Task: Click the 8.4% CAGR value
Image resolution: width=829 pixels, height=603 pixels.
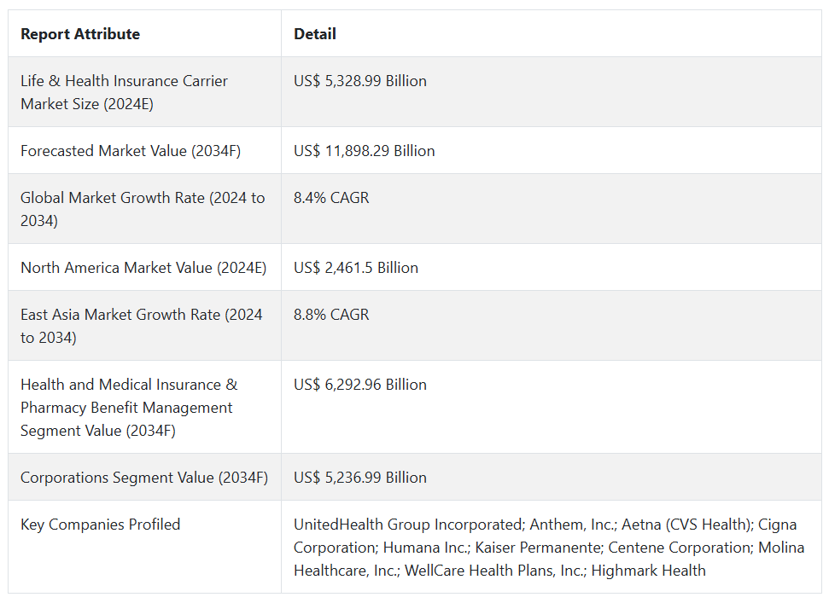Action: pos(331,198)
